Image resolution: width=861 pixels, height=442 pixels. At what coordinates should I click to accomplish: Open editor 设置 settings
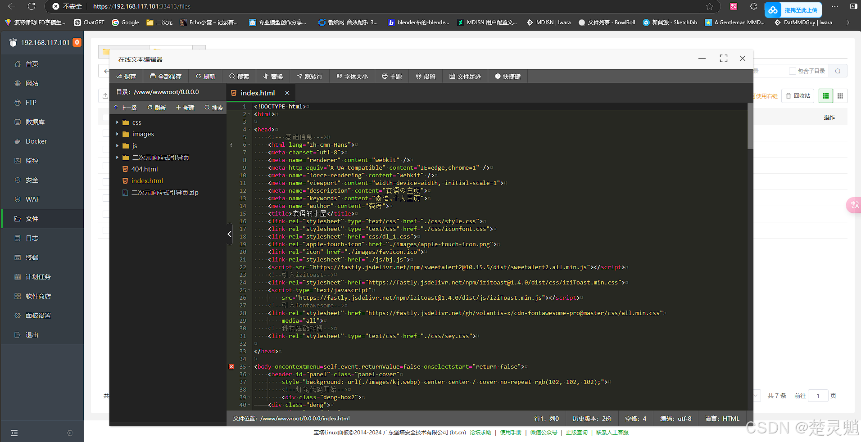tap(426, 77)
